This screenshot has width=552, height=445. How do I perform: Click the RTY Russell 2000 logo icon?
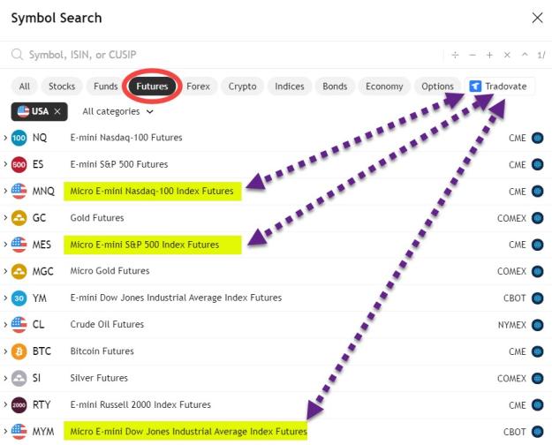click(x=19, y=405)
